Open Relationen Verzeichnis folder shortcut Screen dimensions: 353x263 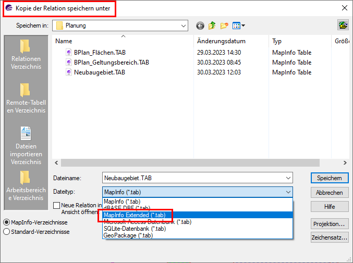coord(26,55)
